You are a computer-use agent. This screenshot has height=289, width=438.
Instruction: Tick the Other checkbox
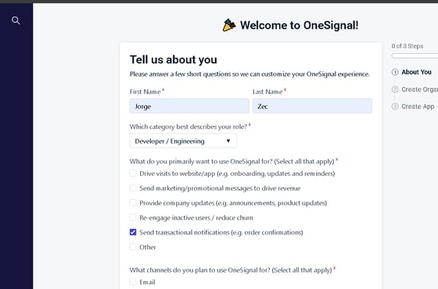coord(133,247)
